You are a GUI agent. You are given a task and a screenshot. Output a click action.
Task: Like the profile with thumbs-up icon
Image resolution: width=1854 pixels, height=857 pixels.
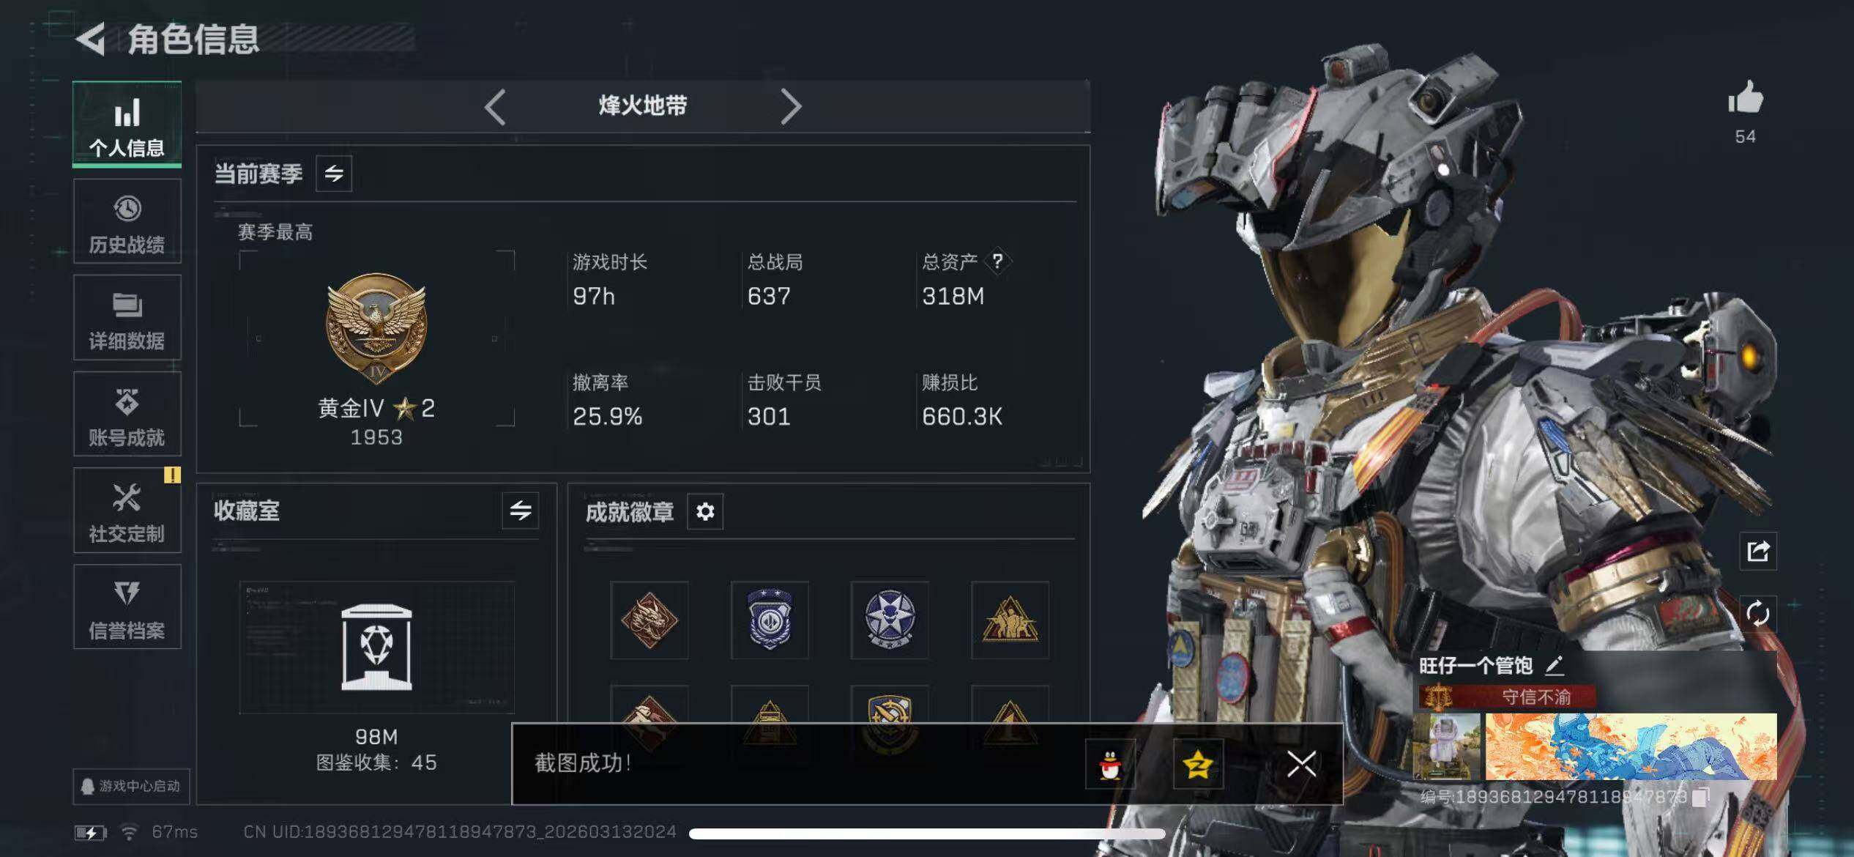(x=1746, y=97)
